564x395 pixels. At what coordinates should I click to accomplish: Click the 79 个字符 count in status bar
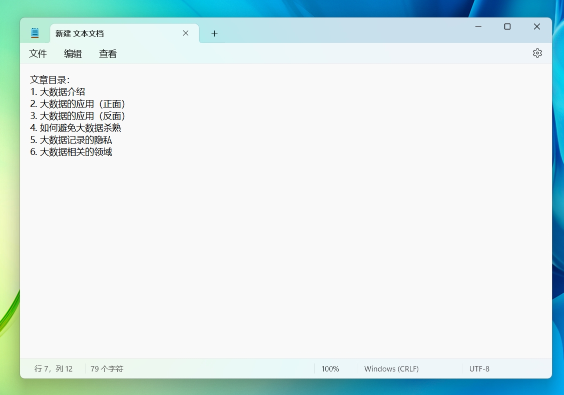click(107, 369)
